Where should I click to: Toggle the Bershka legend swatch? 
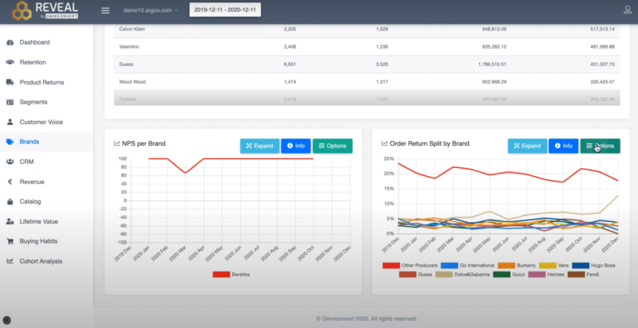tap(222, 275)
